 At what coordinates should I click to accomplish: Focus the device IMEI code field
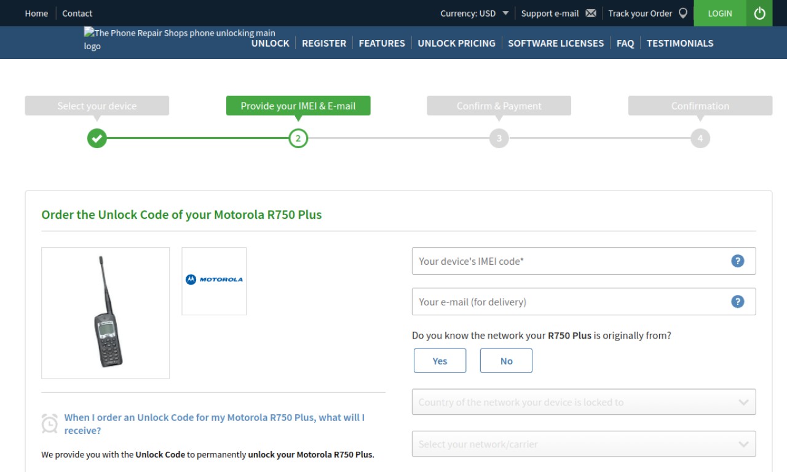[x=583, y=261]
